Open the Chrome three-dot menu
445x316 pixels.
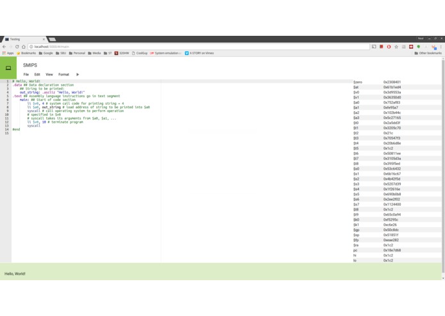[x=441, y=47]
